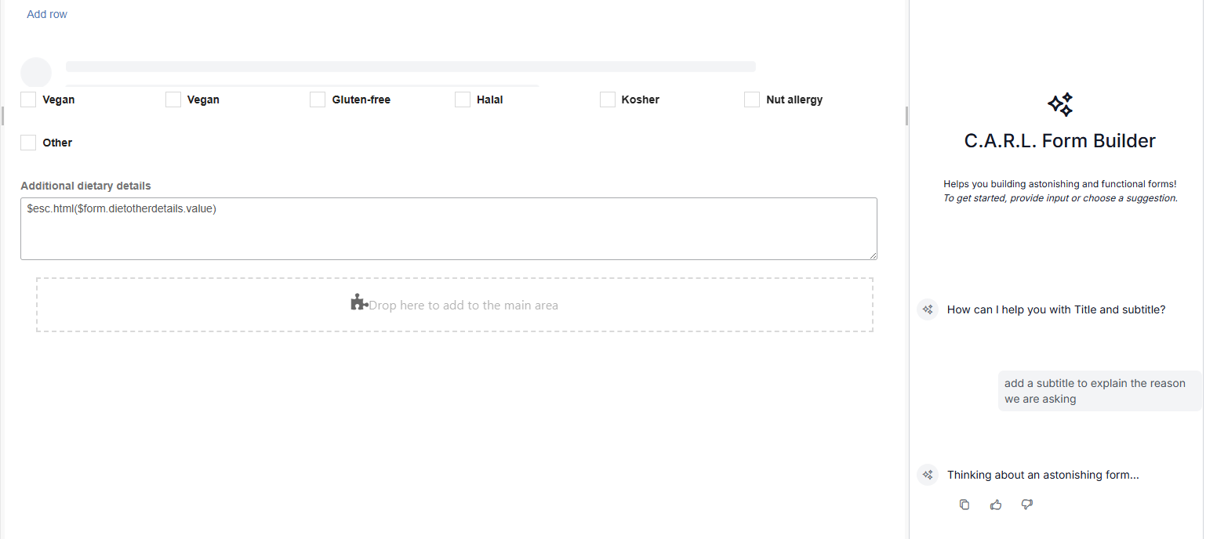Viewport: 1206px width, 539px height.
Task: Give thumbs up to the response
Action: [996, 505]
